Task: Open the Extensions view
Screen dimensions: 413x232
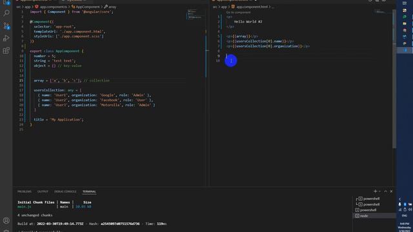Action: pos(6,50)
